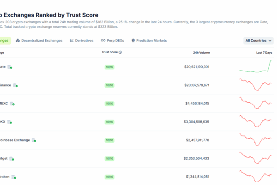Click the reserves badge icon next to Binance

tap(16, 85)
